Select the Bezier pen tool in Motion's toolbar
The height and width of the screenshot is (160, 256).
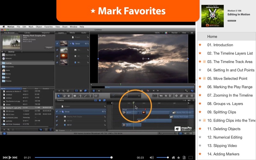pyautogui.click(x=80, y=96)
